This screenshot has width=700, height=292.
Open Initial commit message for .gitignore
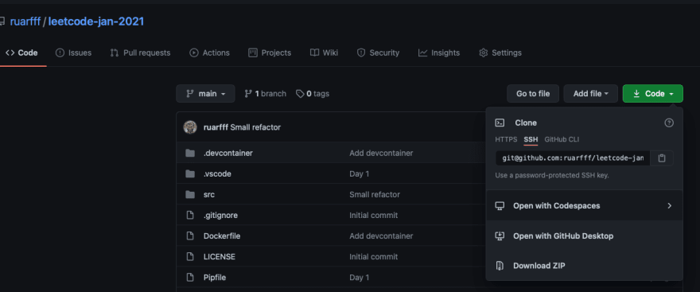pos(374,215)
